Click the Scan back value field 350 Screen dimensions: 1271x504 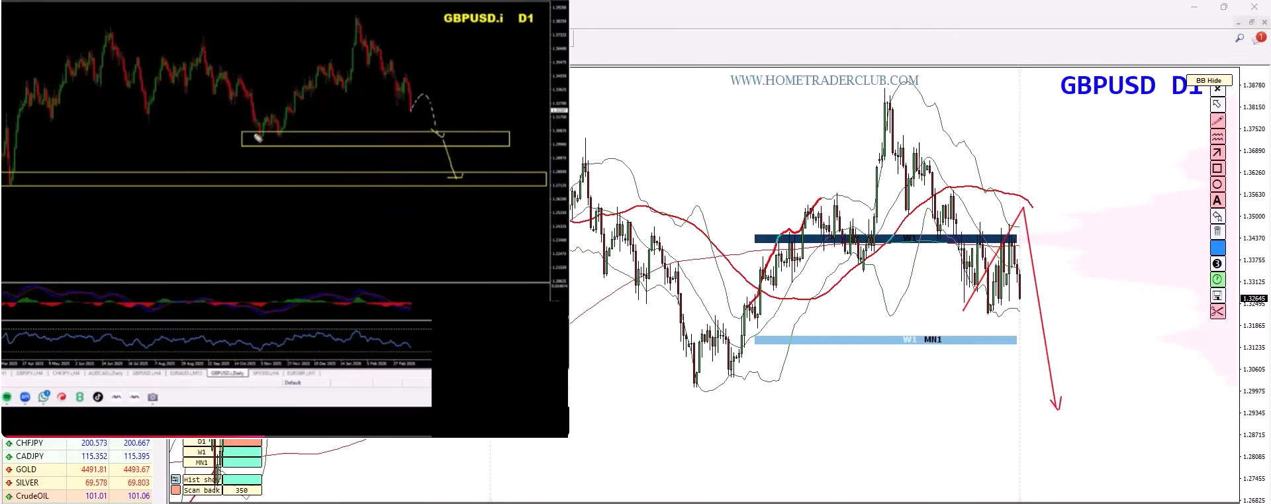pyautogui.click(x=242, y=490)
